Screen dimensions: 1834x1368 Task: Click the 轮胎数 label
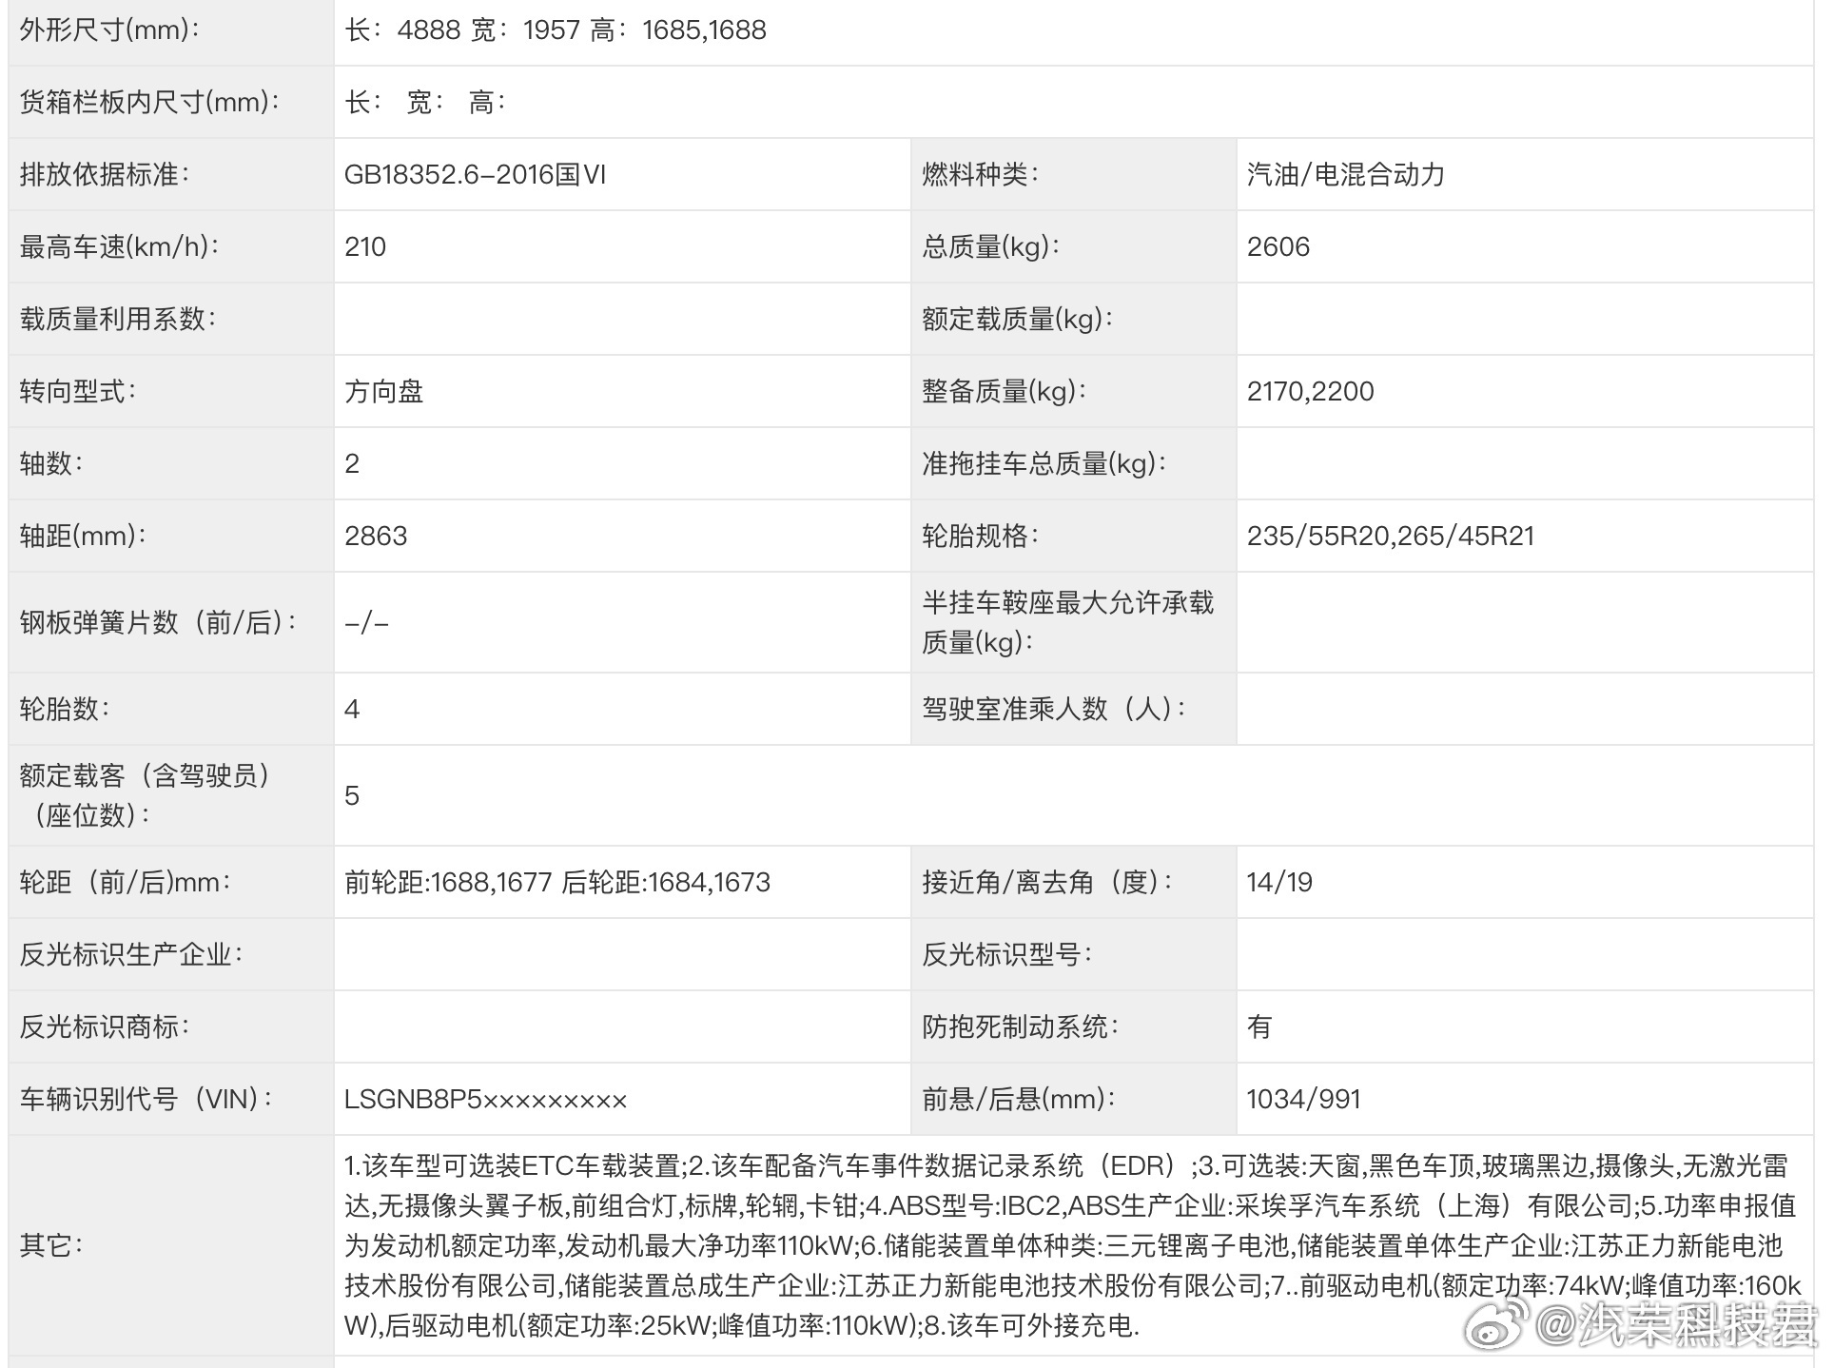click(65, 710)
